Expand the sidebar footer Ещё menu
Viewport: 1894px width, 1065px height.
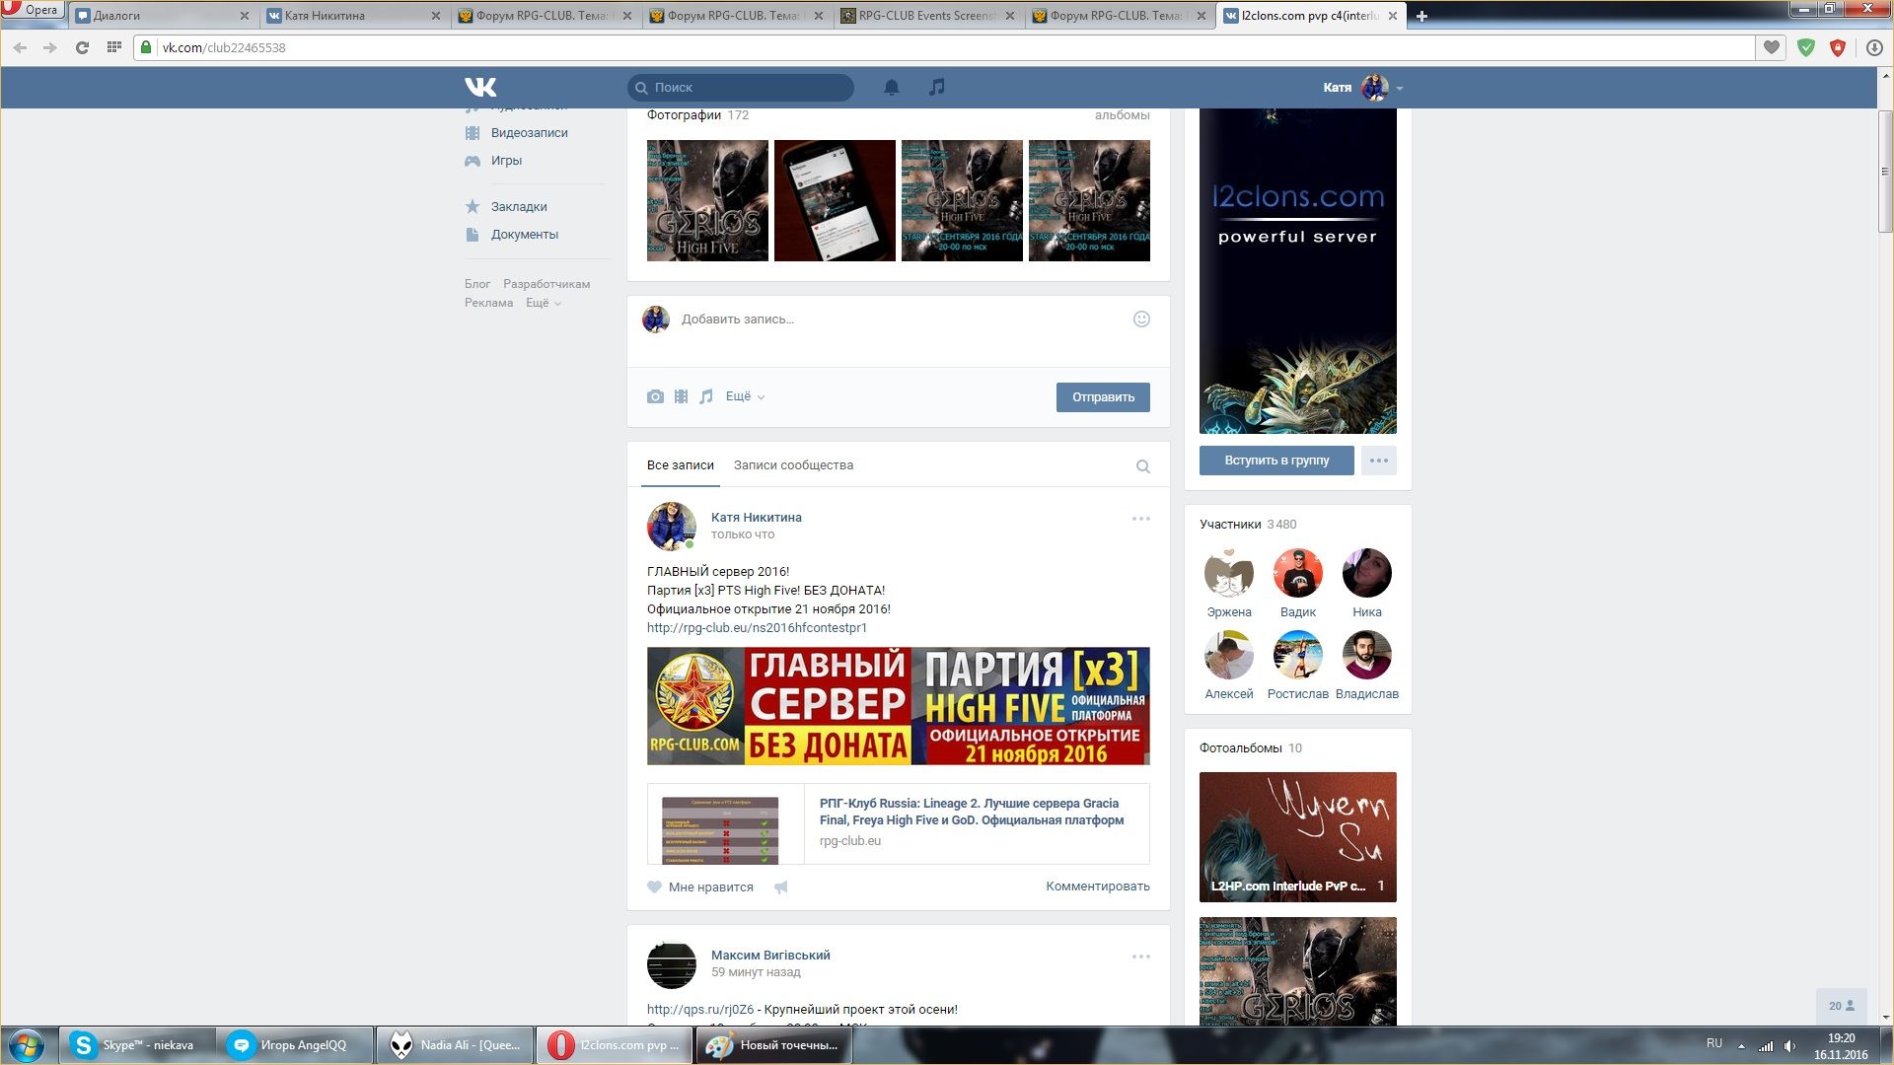[543, 304]
